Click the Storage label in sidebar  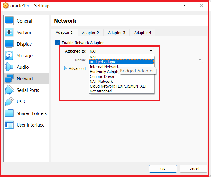(25, 56)
